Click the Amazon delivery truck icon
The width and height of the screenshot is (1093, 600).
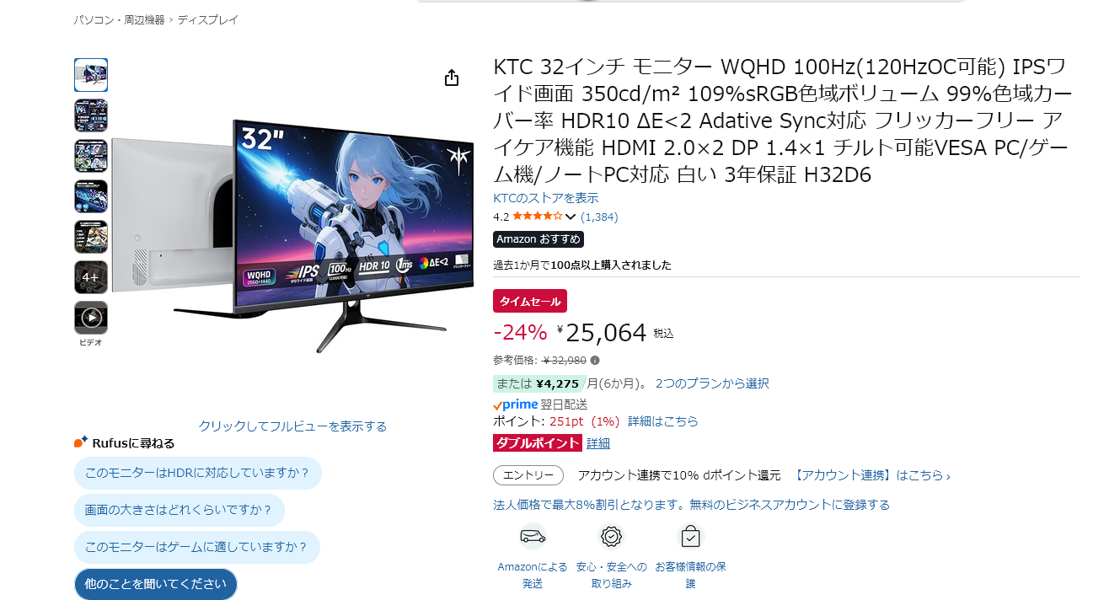[533, 536]
